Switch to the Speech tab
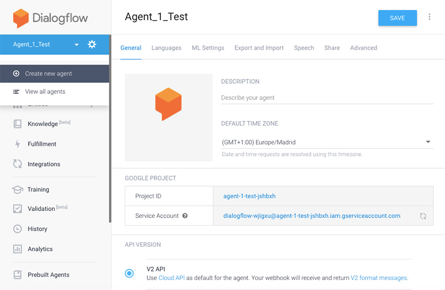 (x=304, y=48)
